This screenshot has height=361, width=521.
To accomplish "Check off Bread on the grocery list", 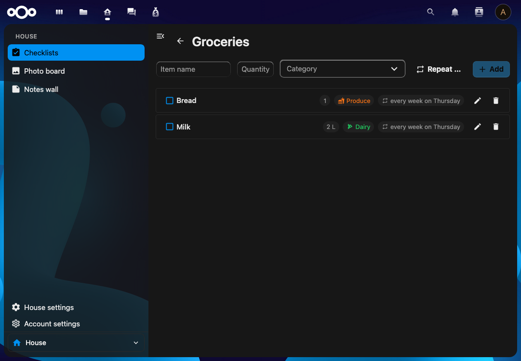I will pyautogui.click(x=169, y=101).
